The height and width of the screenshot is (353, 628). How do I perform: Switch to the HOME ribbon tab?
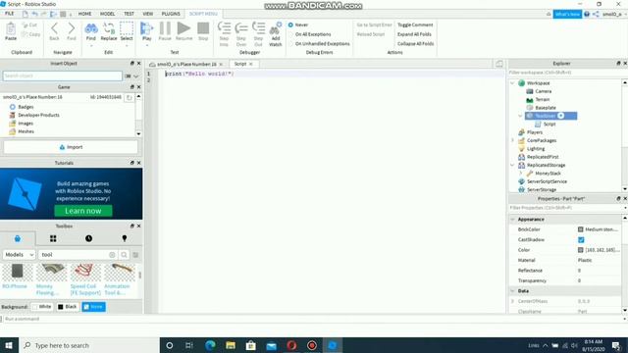(84, 14)
